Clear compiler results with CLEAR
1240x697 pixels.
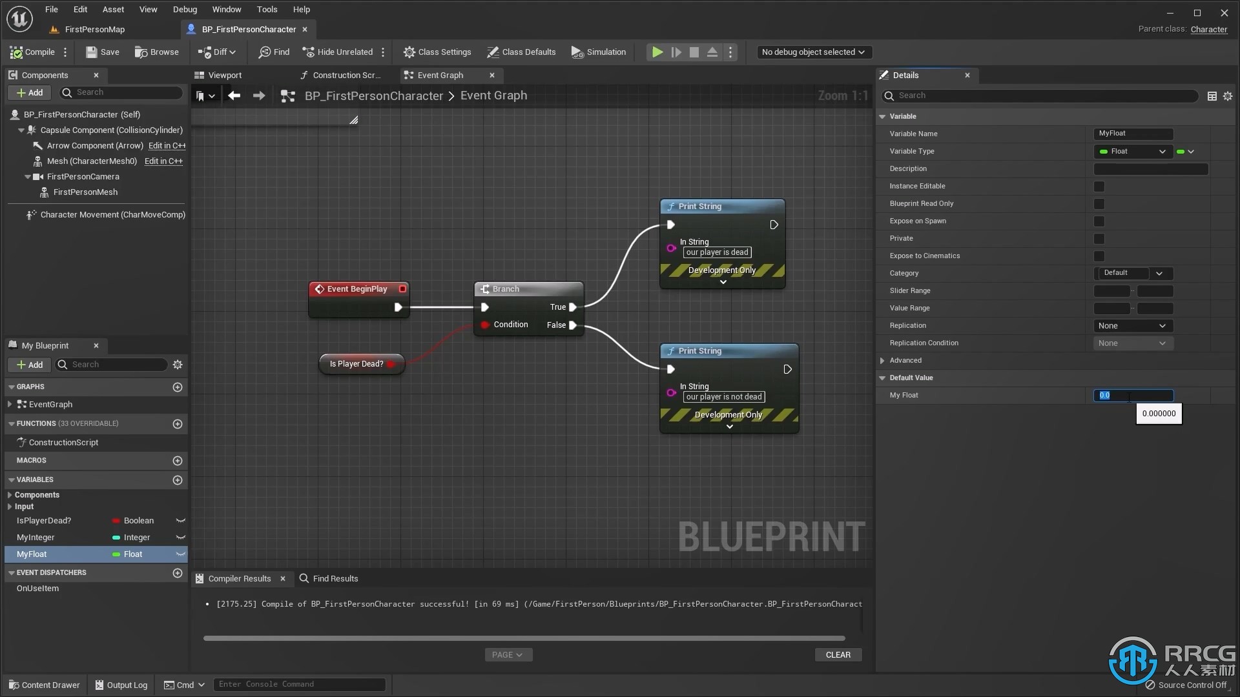click(x=838, y=655)
